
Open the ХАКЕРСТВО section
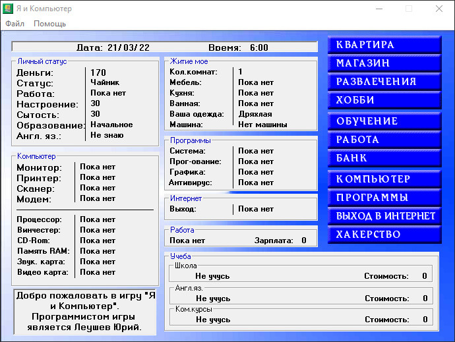click(384, 235)
